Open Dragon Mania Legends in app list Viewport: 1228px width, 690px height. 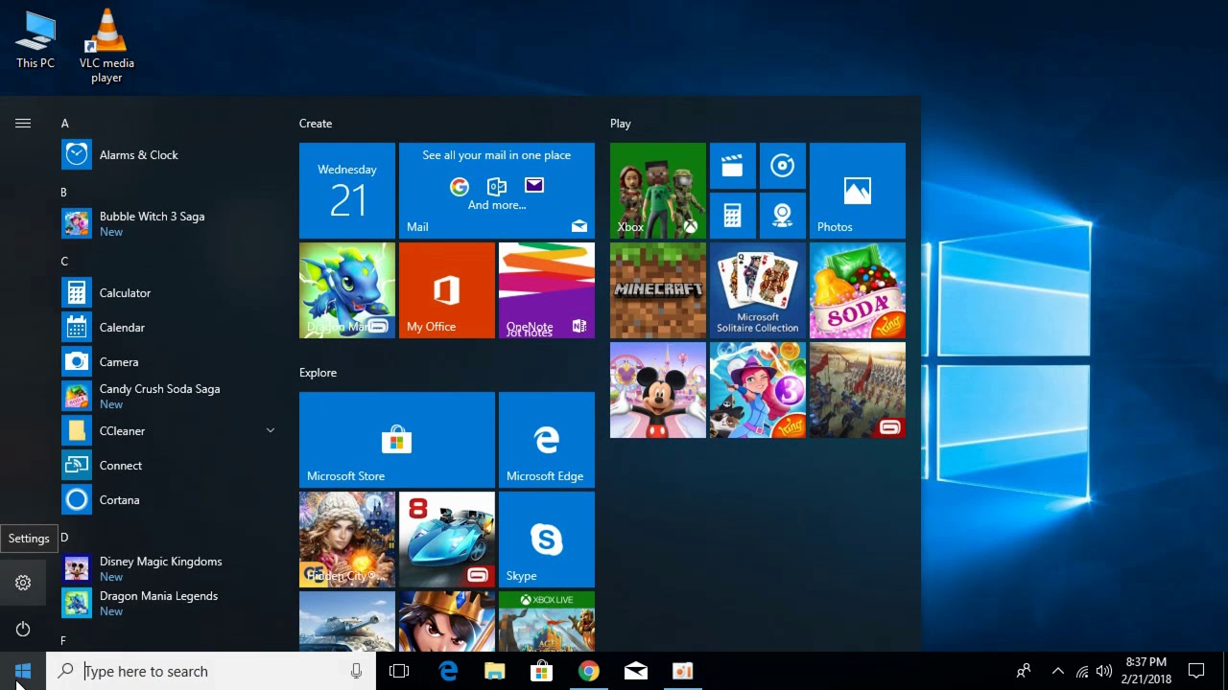169,604
